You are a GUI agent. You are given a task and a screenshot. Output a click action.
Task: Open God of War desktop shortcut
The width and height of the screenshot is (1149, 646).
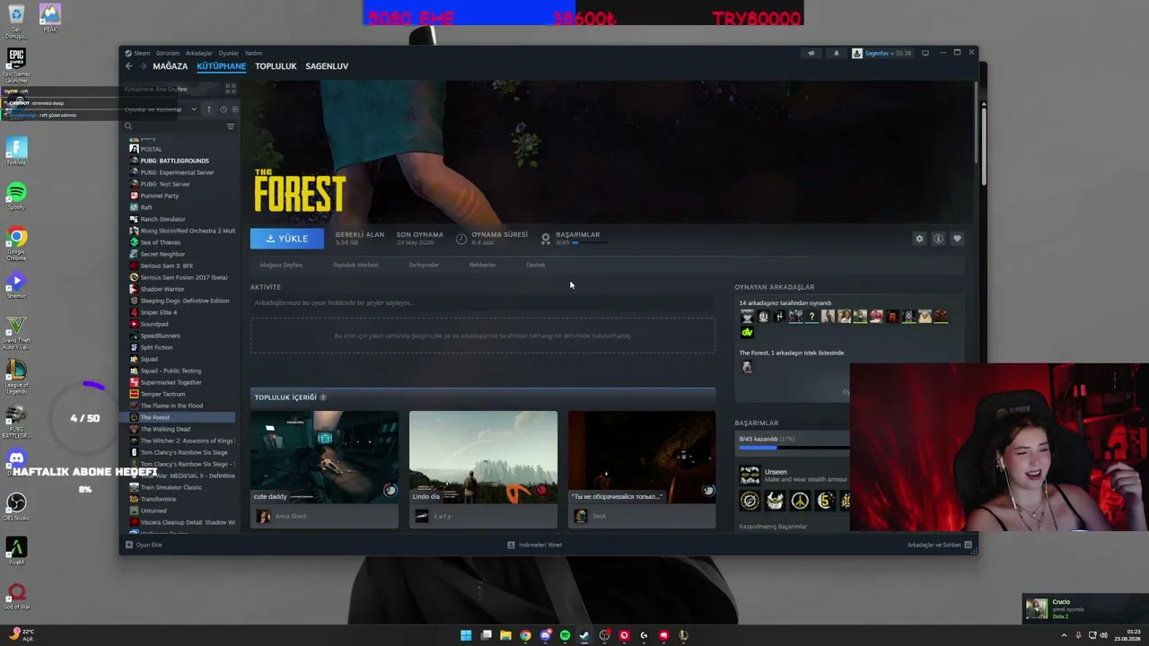click(16, 596)
